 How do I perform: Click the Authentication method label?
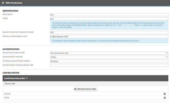click(13, 57)
